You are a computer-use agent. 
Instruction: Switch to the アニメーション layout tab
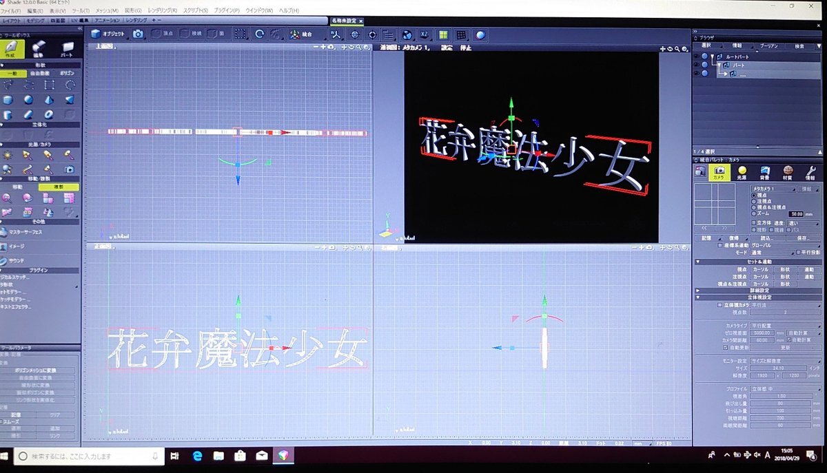107,21
